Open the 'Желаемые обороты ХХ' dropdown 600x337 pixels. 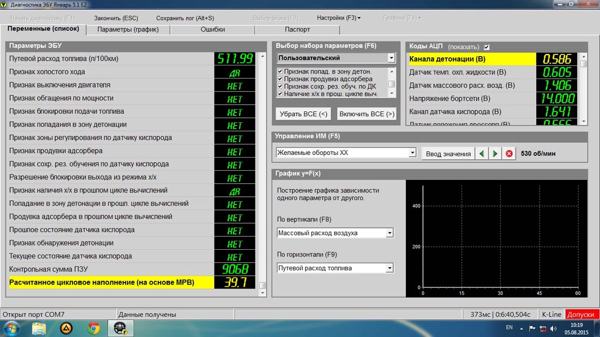(x=412, y=153)
